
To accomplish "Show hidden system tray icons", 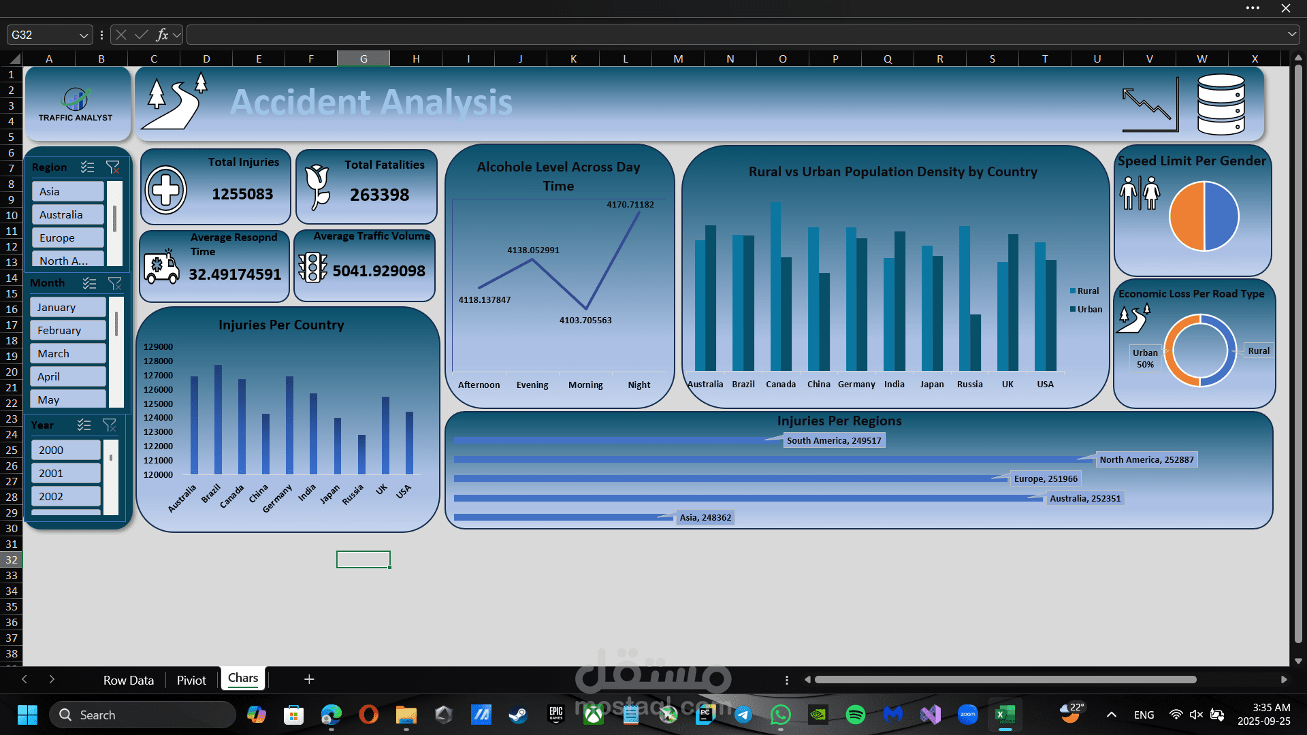I will point(1111,715).
